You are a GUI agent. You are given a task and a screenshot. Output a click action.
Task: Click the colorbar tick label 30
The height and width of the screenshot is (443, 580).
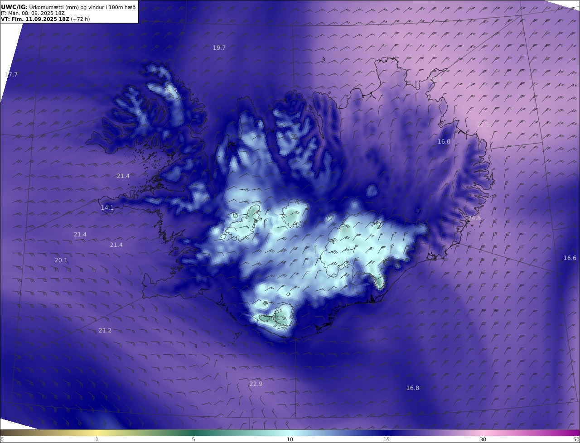tap(483, 439)
